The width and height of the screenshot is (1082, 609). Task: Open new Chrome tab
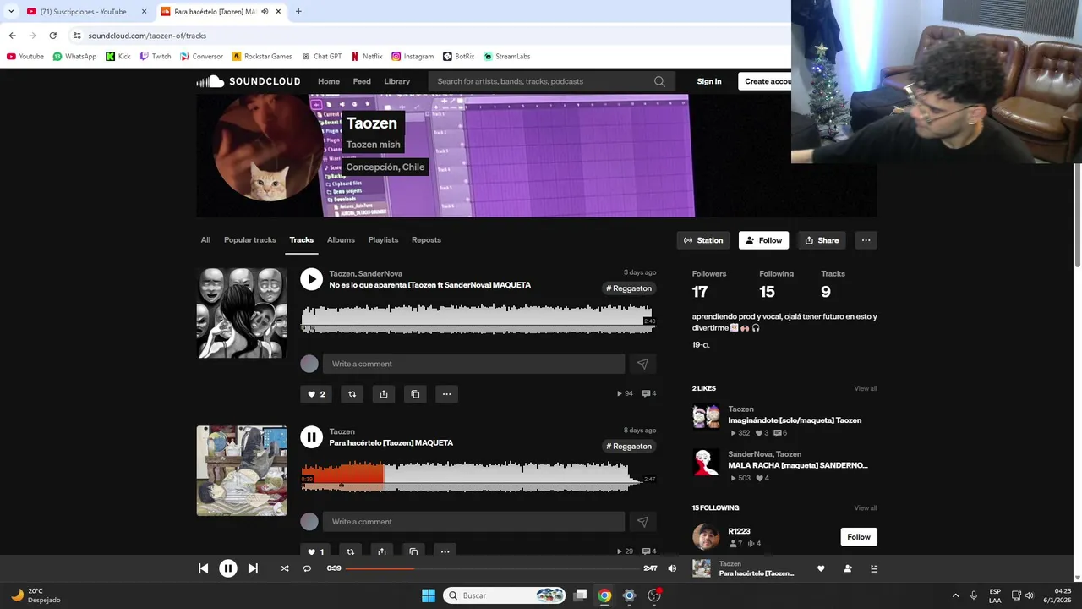298,11
